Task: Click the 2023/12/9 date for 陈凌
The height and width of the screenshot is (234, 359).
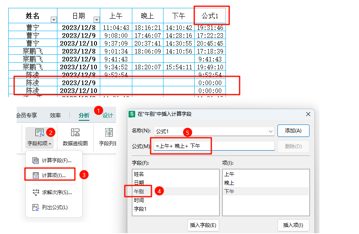Action: 79,83
